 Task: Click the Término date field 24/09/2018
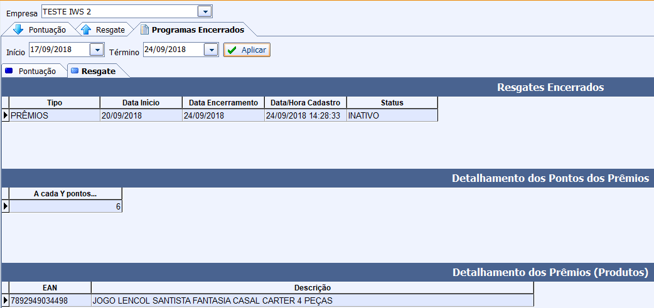[173, 50]
